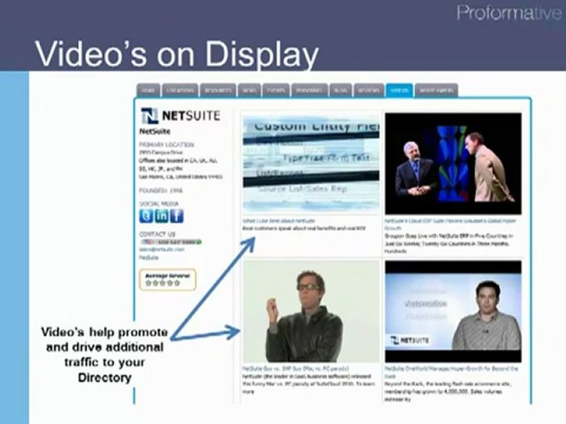Screen dimensions: 566x424
Task: Switch to the HOME tab
Action: (149, 90)
